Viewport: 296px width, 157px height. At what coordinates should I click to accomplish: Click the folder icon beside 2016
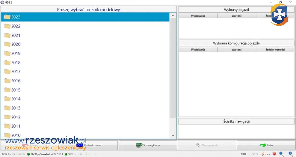(x=7, y=81)
